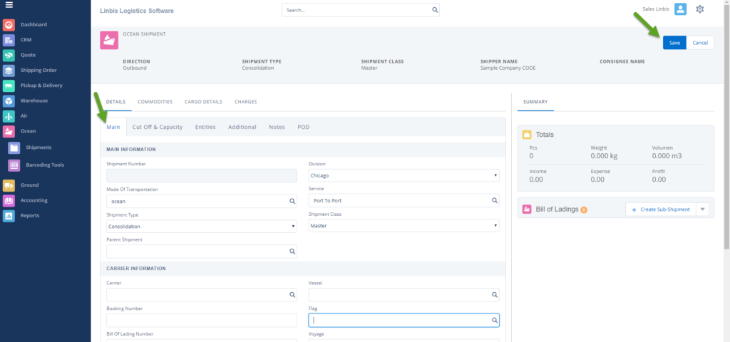Click the page vertical scrollbar
Screen dimensions: 730x342
(x=726, y=125)
